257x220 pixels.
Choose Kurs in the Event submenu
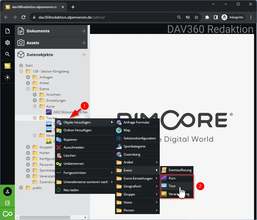[172, 178]
